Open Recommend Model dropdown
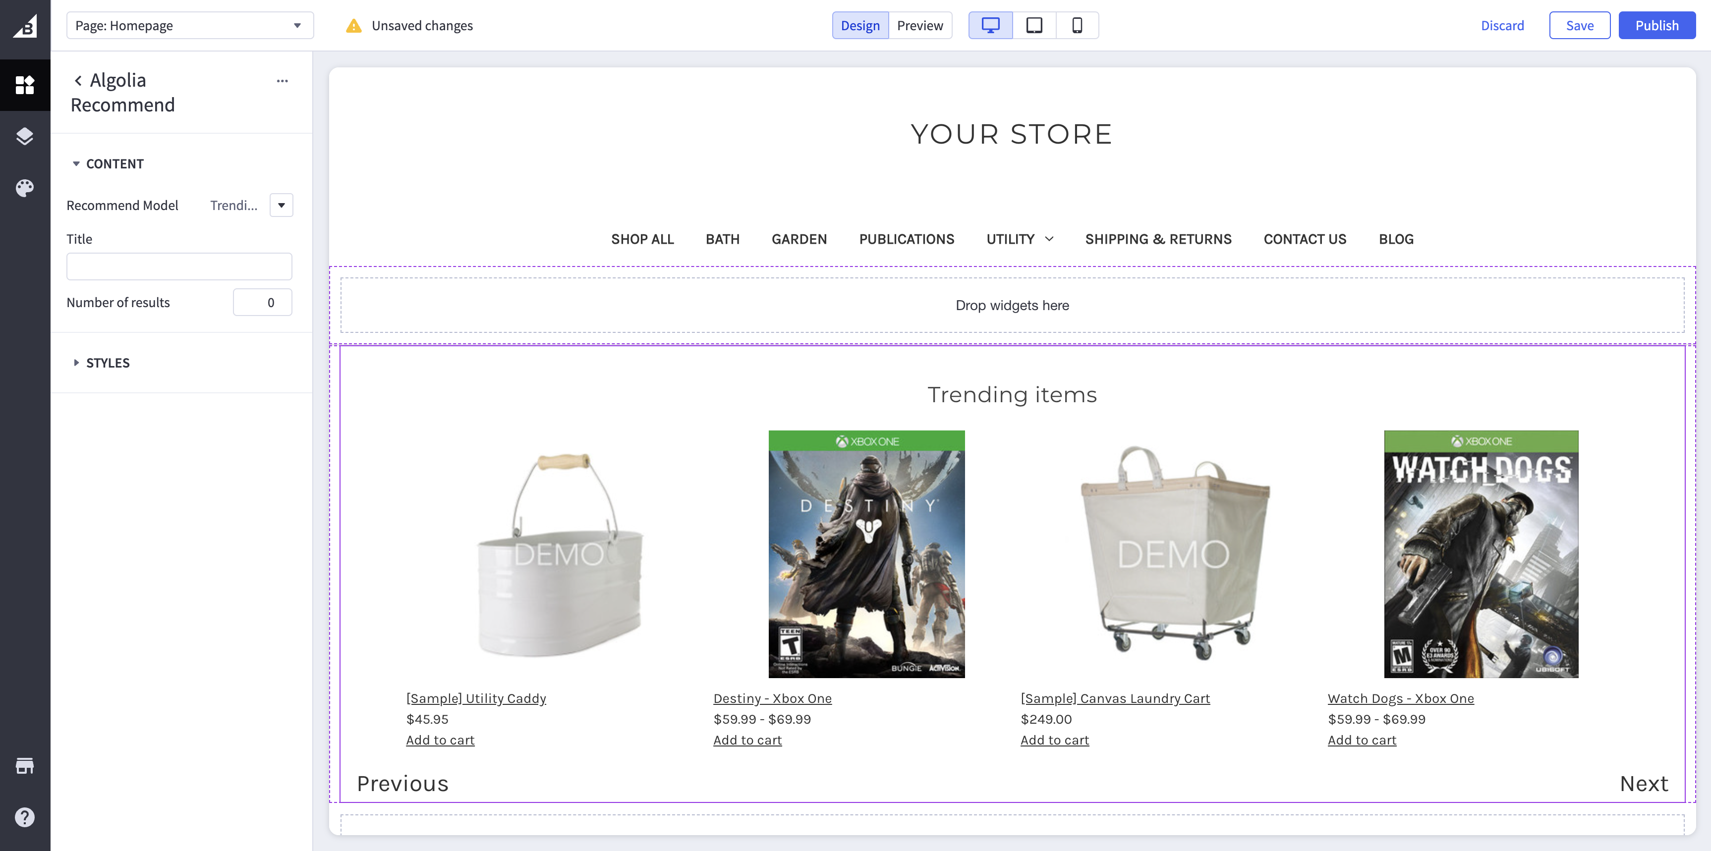This screenshot has height=851, width=1711. [x=282, y=205]
